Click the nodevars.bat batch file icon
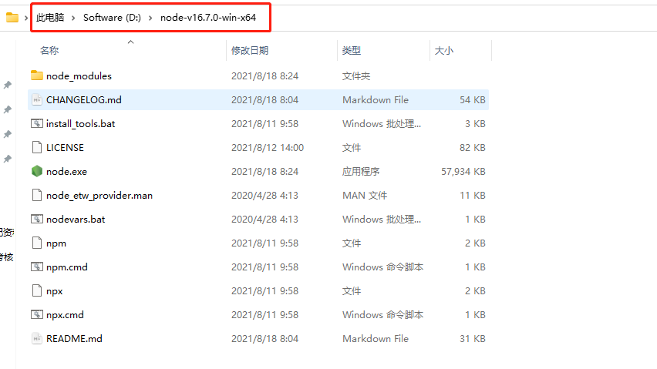The width and height of the screenshot is (657, 369). (37, 219)
